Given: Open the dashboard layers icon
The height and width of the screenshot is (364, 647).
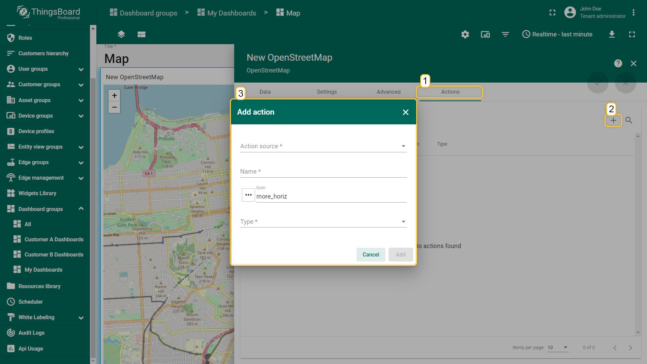Looking at the screenshot, I should [121, 34].
